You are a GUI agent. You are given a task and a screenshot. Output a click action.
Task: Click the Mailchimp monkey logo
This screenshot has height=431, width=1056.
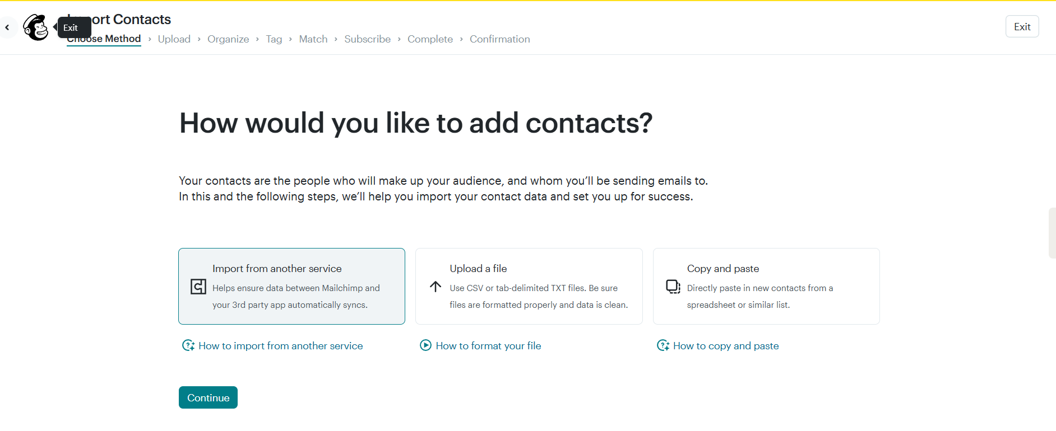(35, 26)
